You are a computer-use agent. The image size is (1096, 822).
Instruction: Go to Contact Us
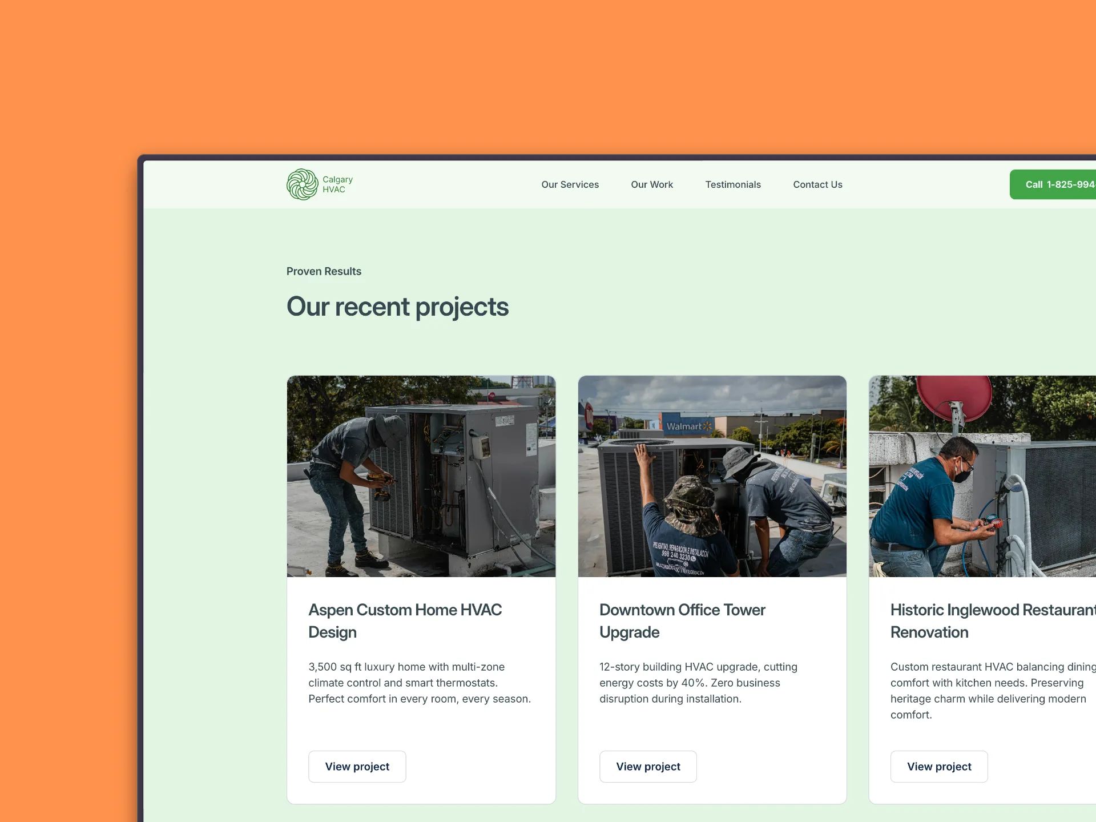point(817,184)
